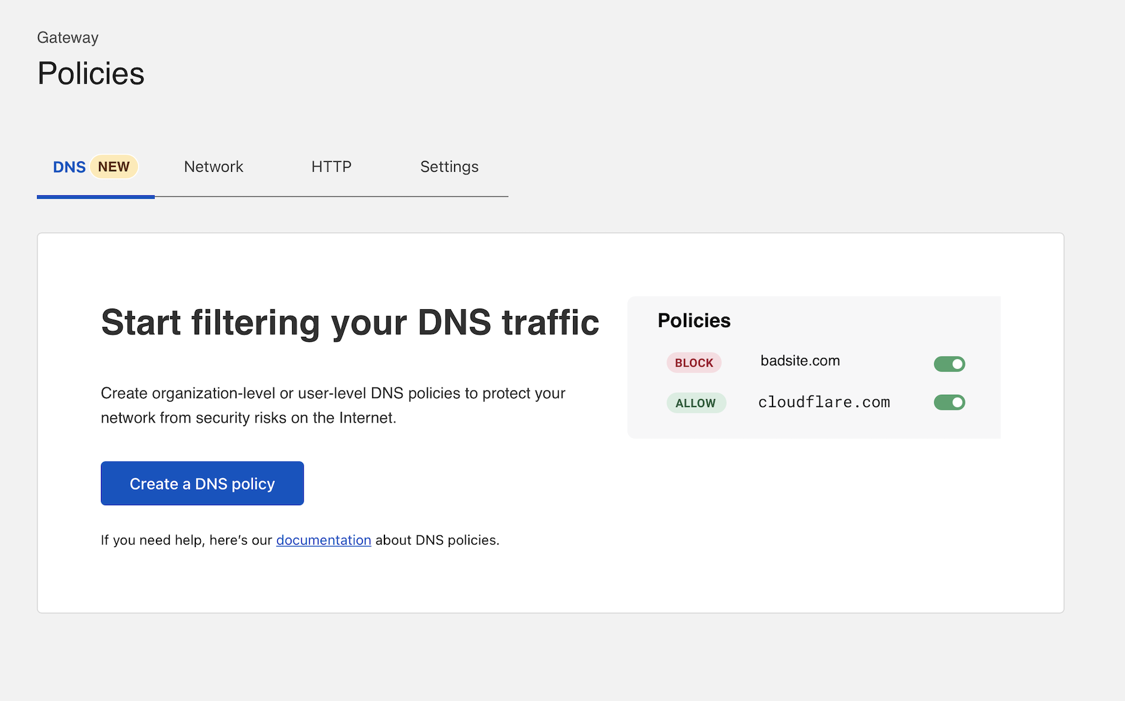This screenshot has width=1125, height=701.
Task: Select the cloudflare.com policy entry
Action: (824, 402)
